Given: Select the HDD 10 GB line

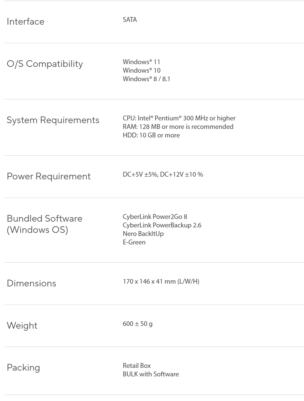Looking at the screenshot, I should (x=151, y=135).
